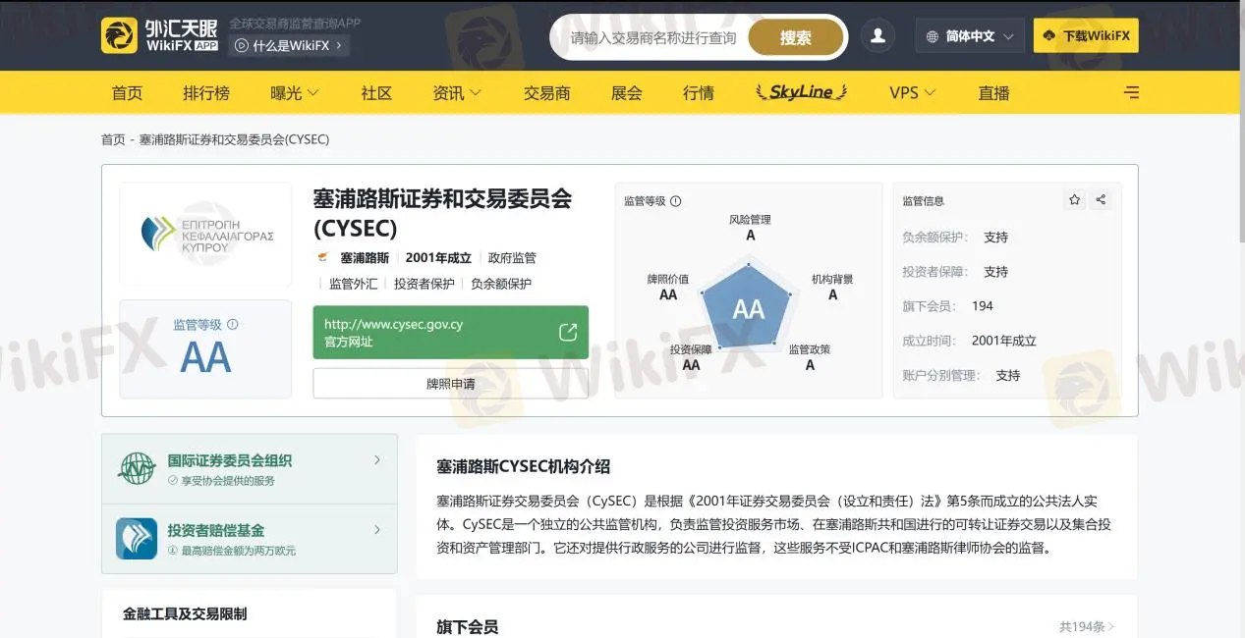The width and height of the screenshot is (1245, 638).
Task: Click the star favorite icon in 监管信息
Action: [x=1075, y=199]
